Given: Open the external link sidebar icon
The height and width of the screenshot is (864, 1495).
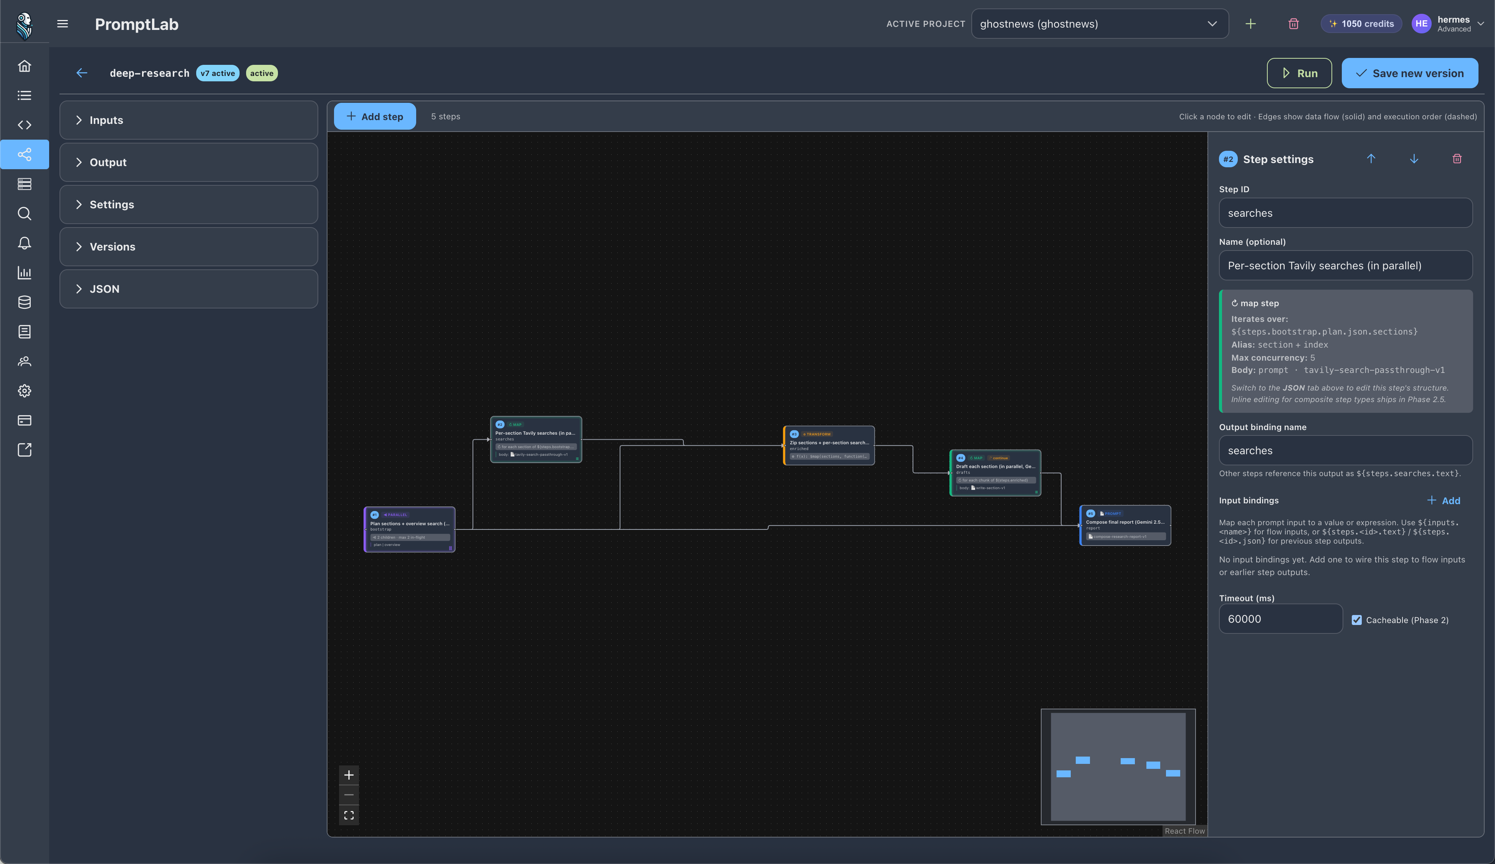Looking at the screenshot, I should click(24, 450).
